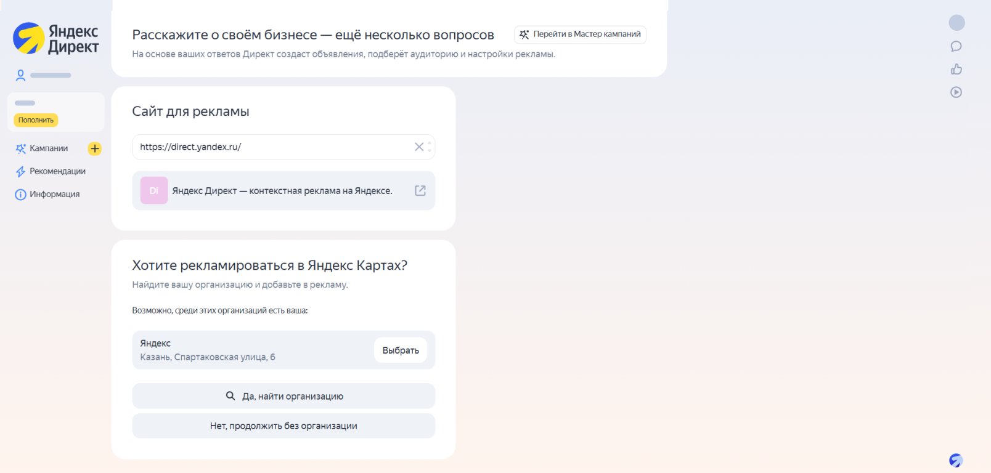The height and width of the screenshot is (473, 991).
Task: Click the Сайт для рекламы heading
Action: (x=190, y=111)
